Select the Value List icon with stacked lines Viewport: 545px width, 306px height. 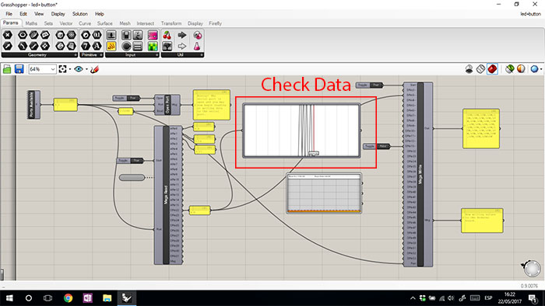138,46
